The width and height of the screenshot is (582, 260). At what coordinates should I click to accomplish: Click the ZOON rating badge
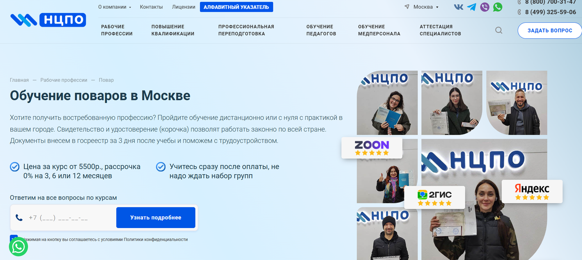pyautogui.click(x=372, y=148)
